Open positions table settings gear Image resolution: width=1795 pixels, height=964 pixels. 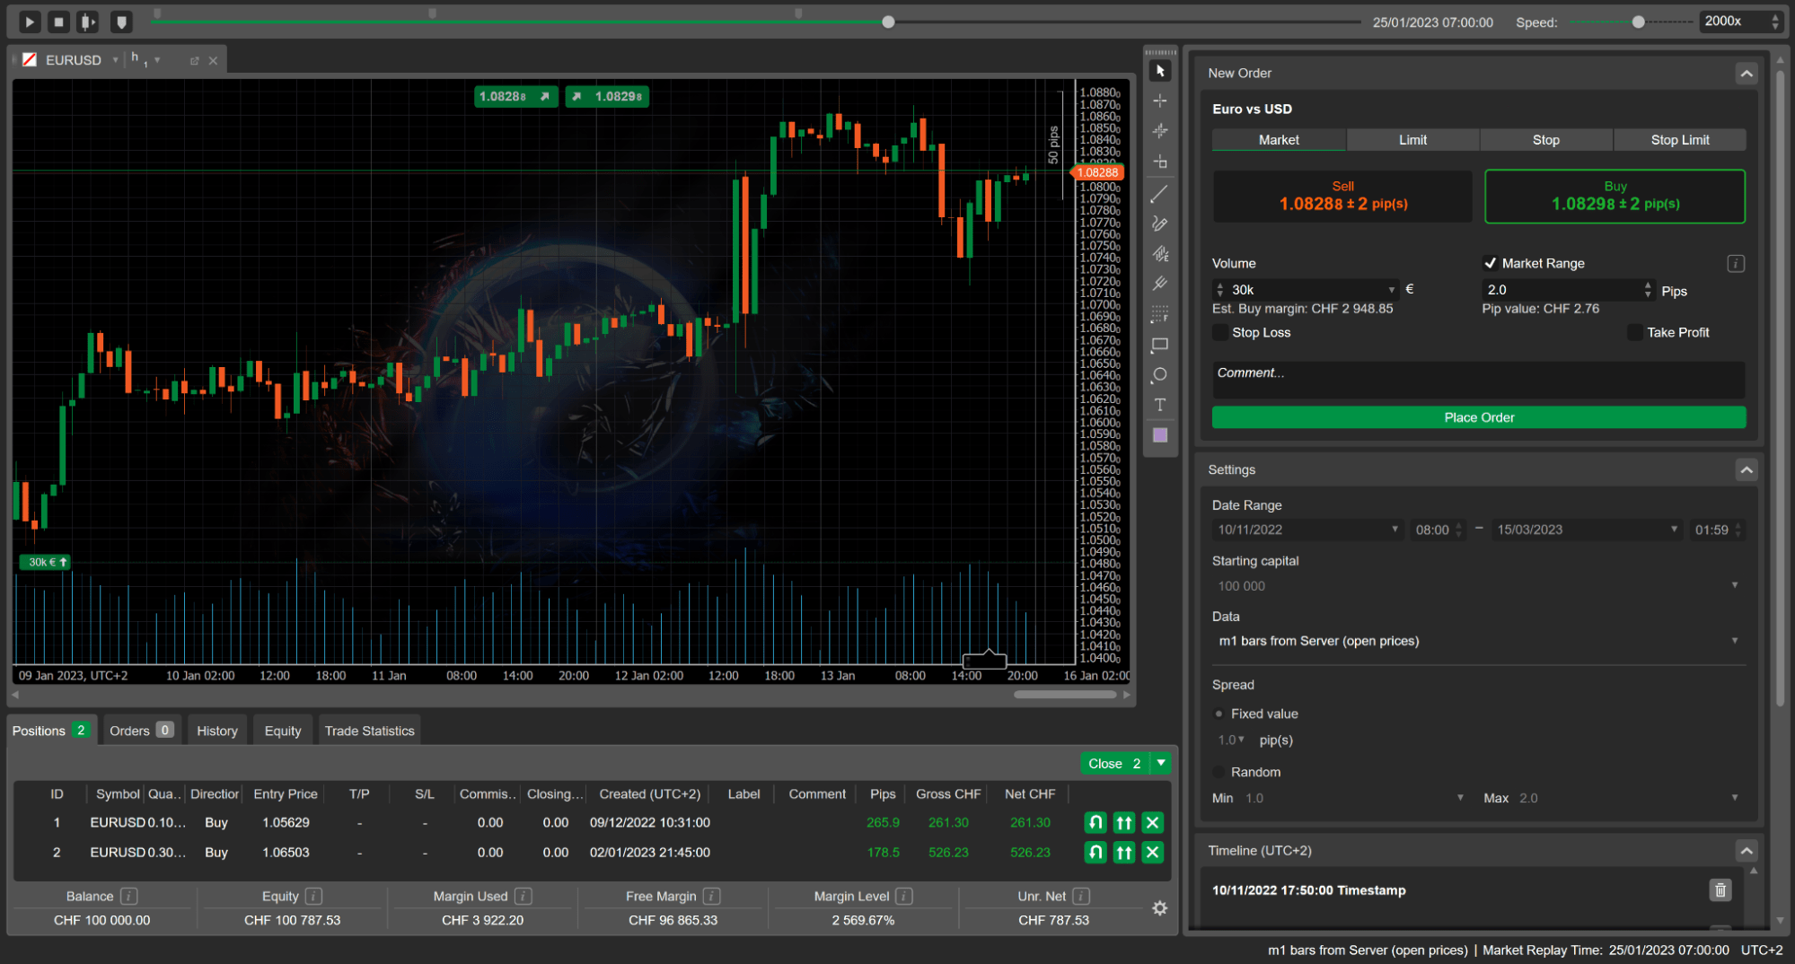click(x=1160, y=908)
